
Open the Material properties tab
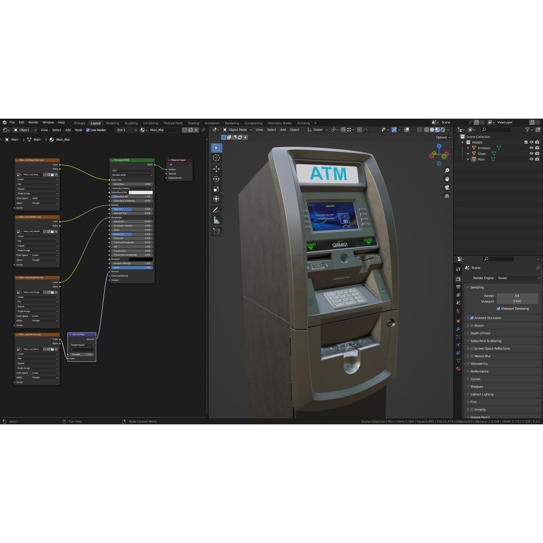(458, 369)
